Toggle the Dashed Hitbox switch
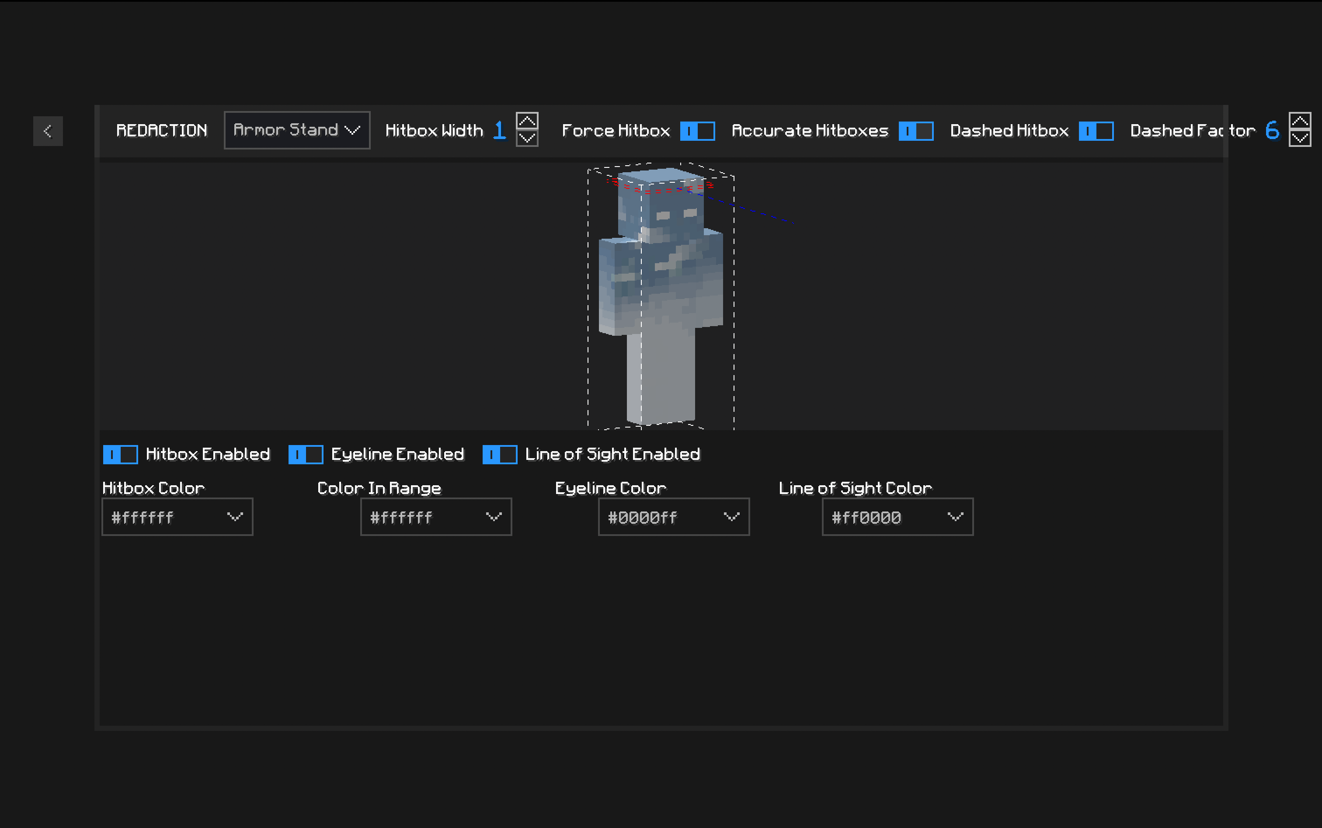 (x=1096, y=131)
